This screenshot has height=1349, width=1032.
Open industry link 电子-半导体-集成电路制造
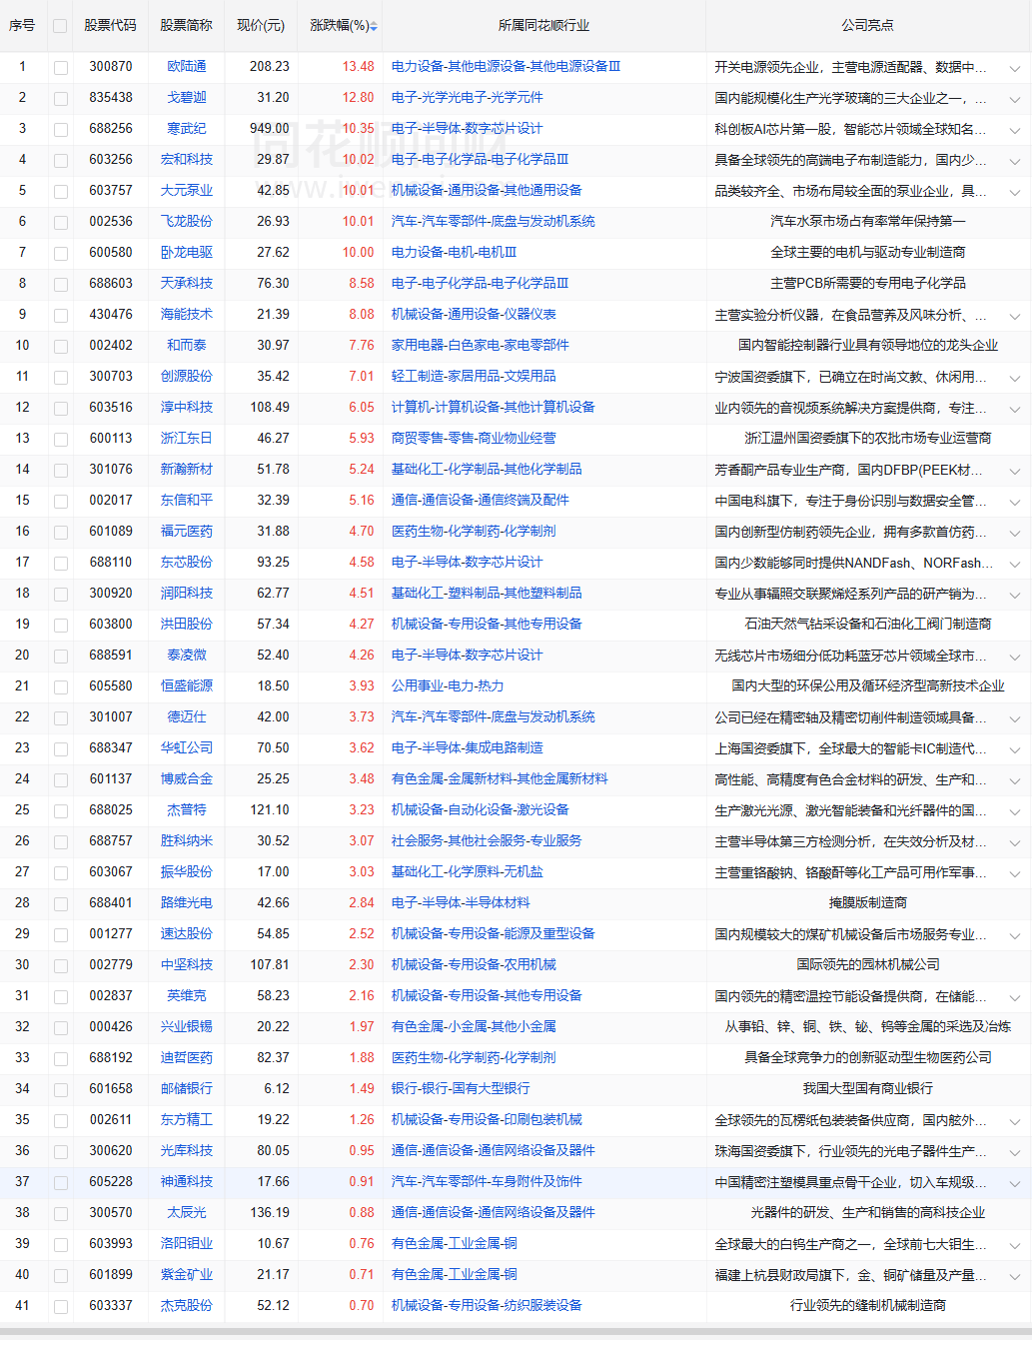468,747
